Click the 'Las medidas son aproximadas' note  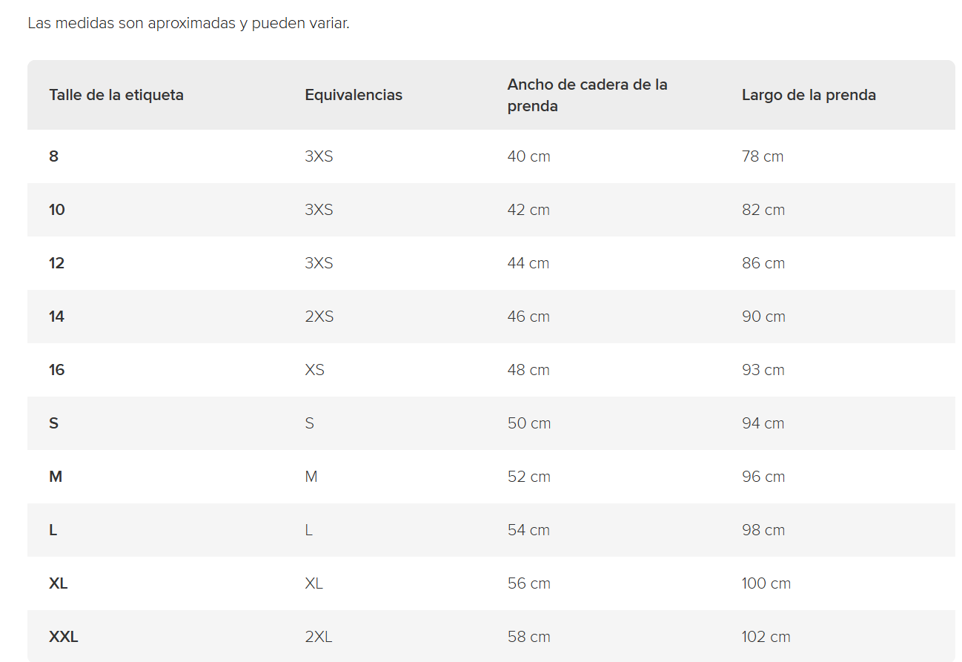pyautogui.click(x=188, y=23)
